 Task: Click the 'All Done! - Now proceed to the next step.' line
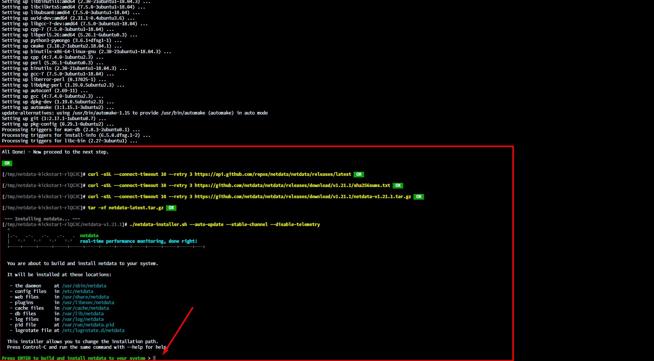coord(55,152)
